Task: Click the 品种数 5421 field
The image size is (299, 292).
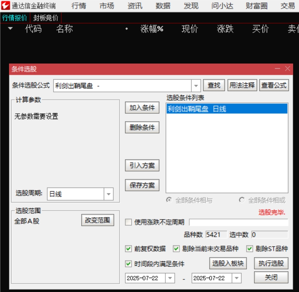Action: [x=216, y=235]
